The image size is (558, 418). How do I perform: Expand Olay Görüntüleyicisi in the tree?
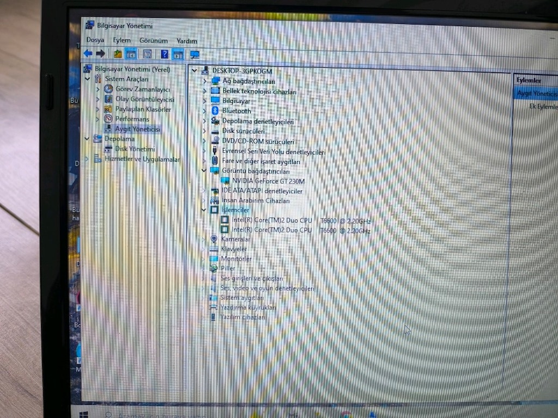click(98, 99)
